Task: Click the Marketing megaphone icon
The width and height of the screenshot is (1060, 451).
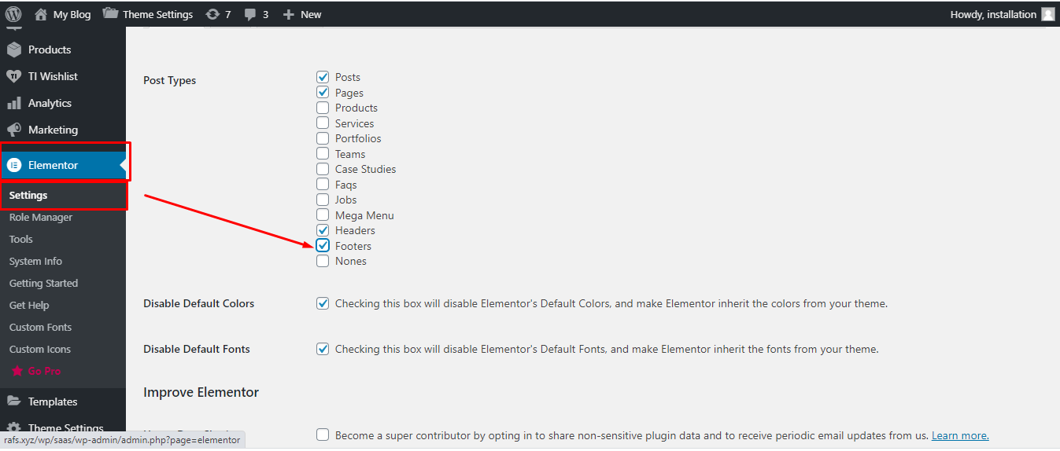Action: (14, 130)
